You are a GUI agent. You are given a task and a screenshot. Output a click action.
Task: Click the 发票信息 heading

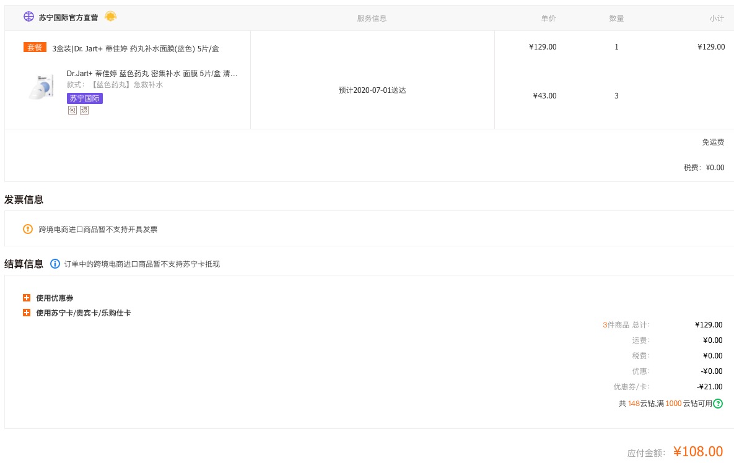pos(24,200)
